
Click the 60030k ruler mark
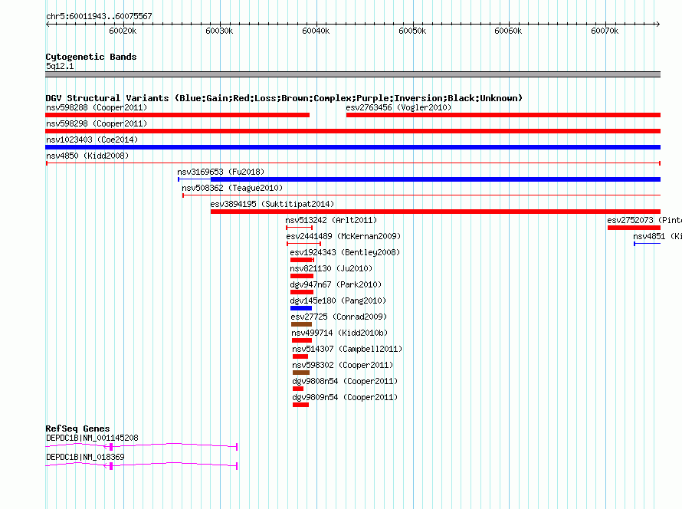click(219, 31)
